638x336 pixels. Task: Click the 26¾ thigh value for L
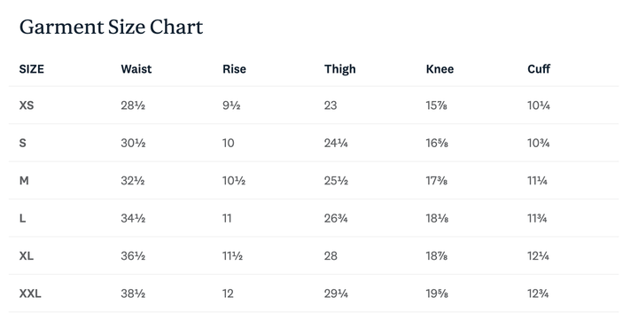click(336, 218)
